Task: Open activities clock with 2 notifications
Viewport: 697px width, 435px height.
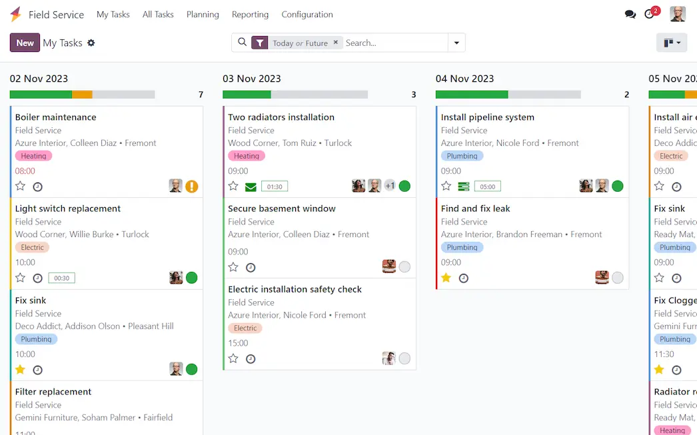Action: (x=650, y=14)
